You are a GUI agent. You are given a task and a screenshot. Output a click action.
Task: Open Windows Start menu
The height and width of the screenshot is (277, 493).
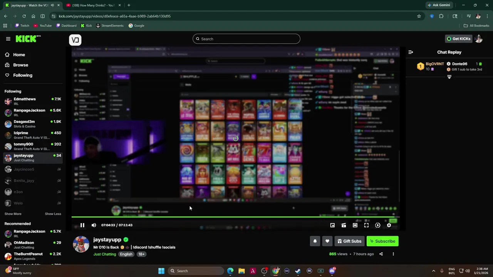click(161, 271)
